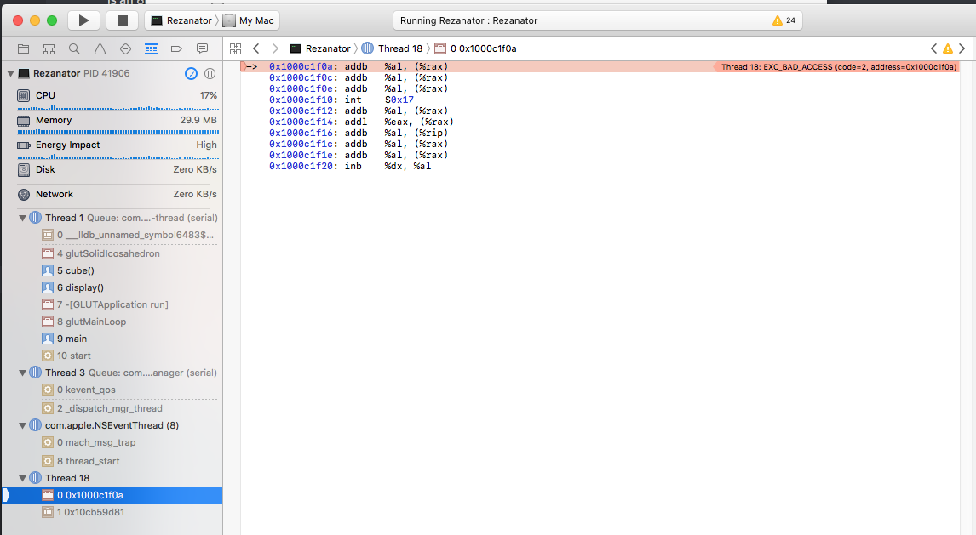This screenshot has width=976, height=535.
Task: Collapse the Rezanator PID 41906 process
Action: (x=10, y=73)
